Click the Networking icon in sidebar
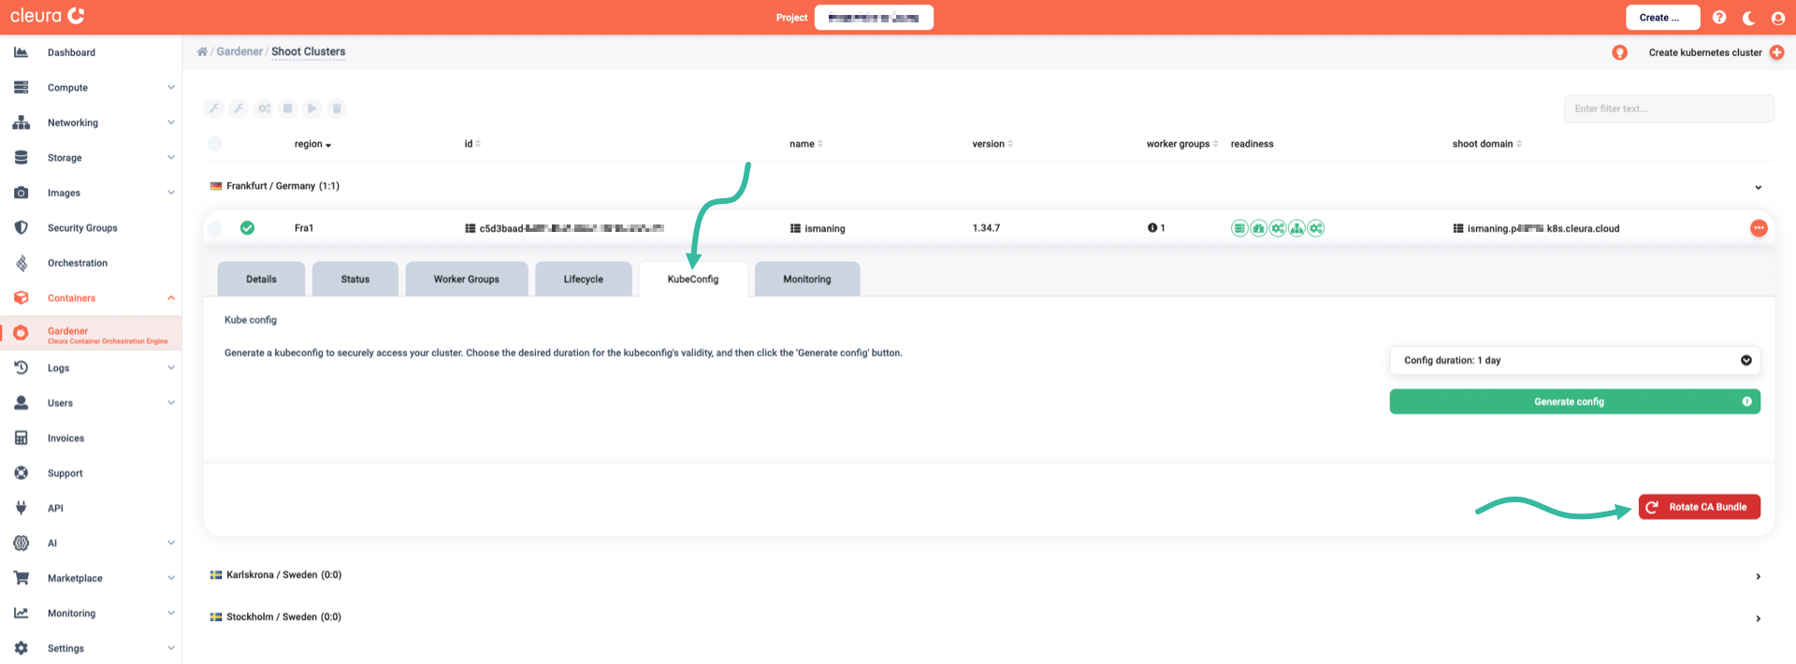1796x664 pixels. click(x=21, y=123)
